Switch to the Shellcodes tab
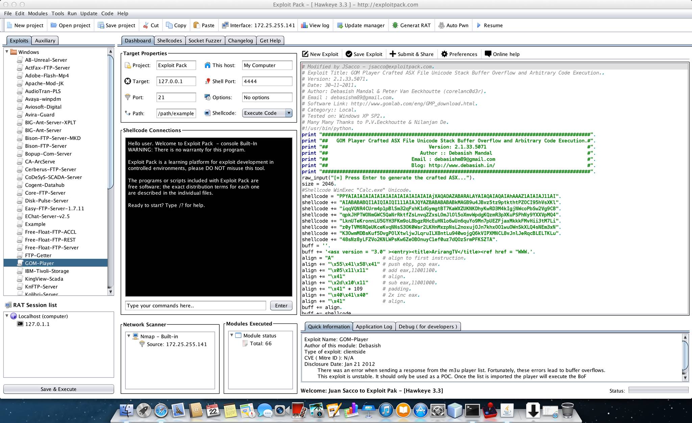692x423 pixels. pyautogui.click(x=169, y=41)
